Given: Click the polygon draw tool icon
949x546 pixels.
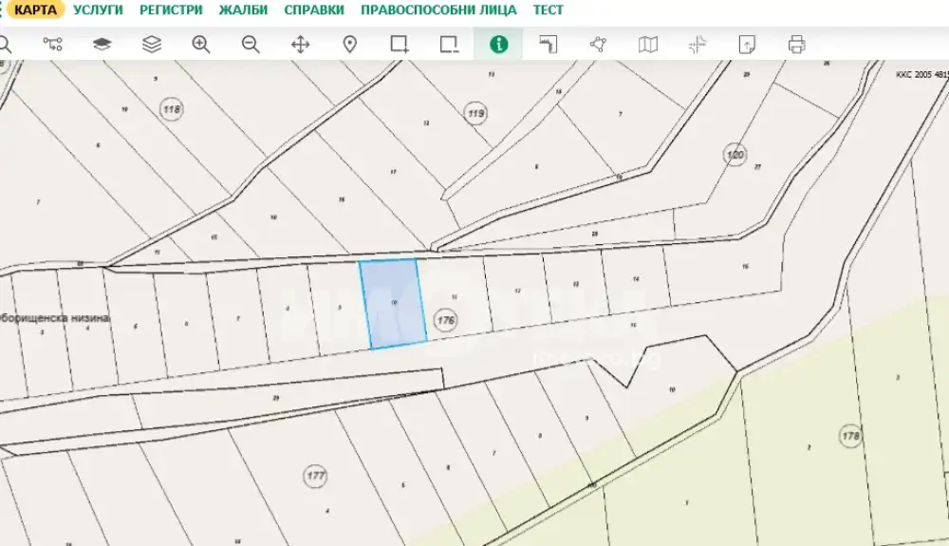Looking at the screenshot, I should pyautogui.click(x=598, y=44).
